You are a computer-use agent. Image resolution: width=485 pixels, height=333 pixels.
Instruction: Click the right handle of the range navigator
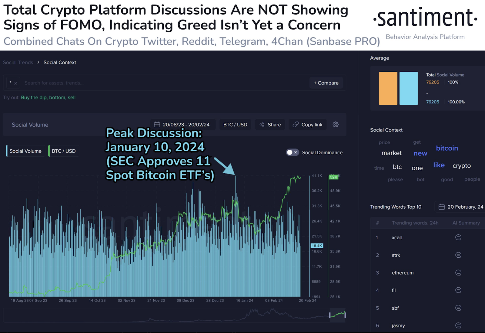345,315
